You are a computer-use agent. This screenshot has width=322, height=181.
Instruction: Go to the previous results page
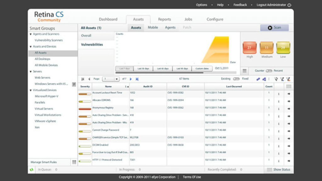pos(89,79)
